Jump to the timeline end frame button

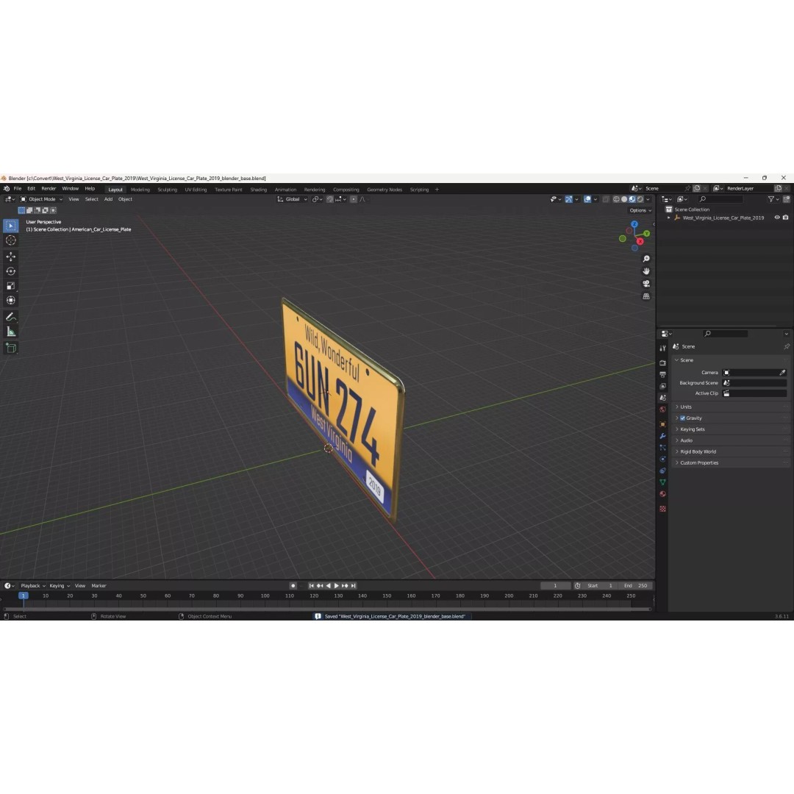click(354, 586)
